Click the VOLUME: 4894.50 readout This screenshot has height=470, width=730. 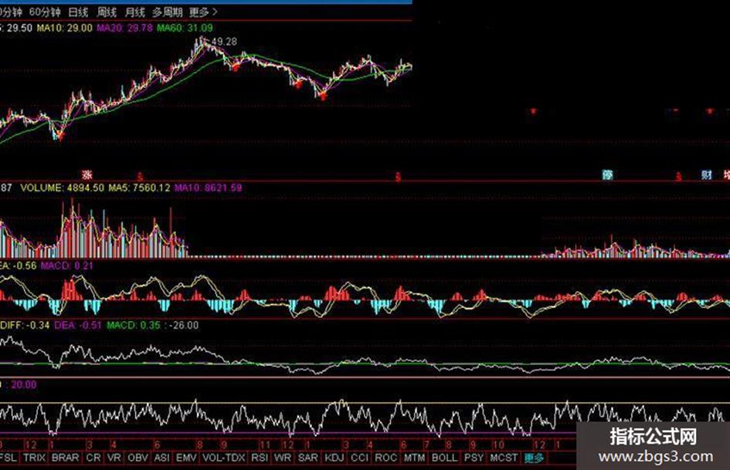point(63,188)
